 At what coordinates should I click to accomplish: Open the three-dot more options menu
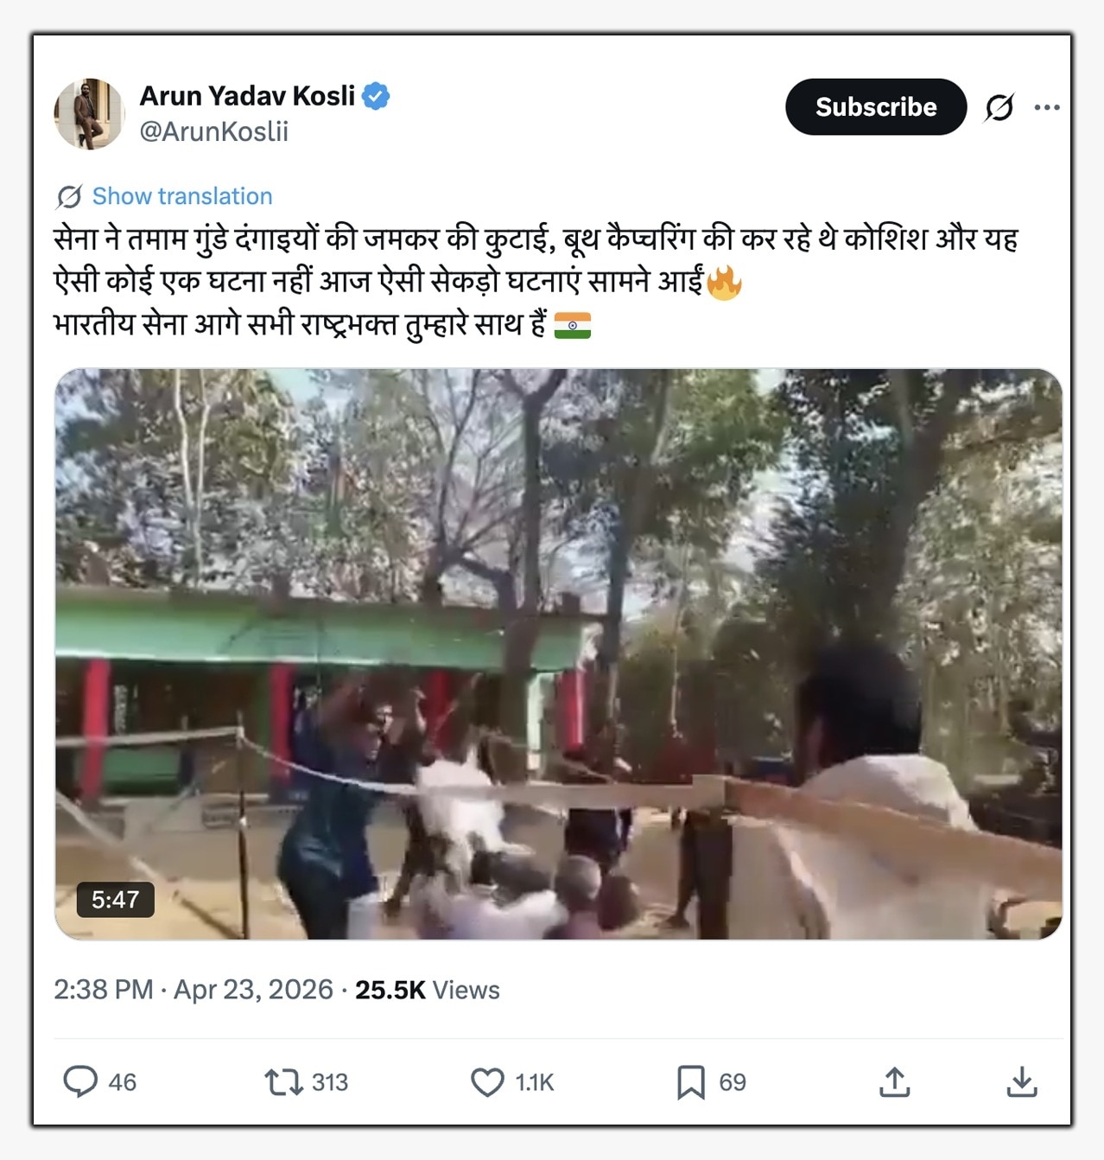click(x=1047, y=107)
